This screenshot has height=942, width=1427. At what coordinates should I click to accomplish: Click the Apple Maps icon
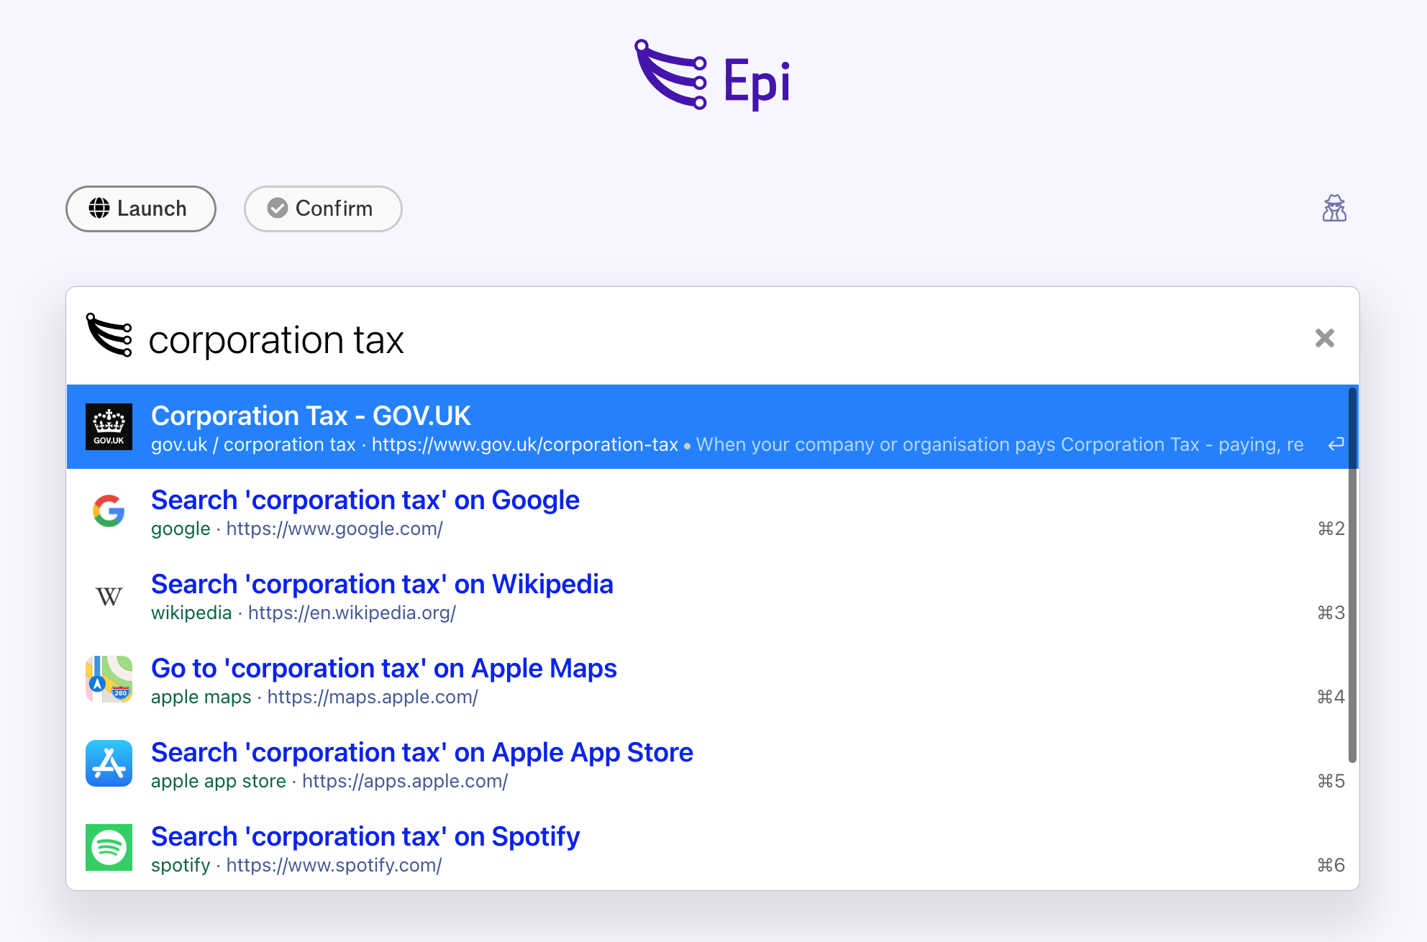[x=109, y=679]
